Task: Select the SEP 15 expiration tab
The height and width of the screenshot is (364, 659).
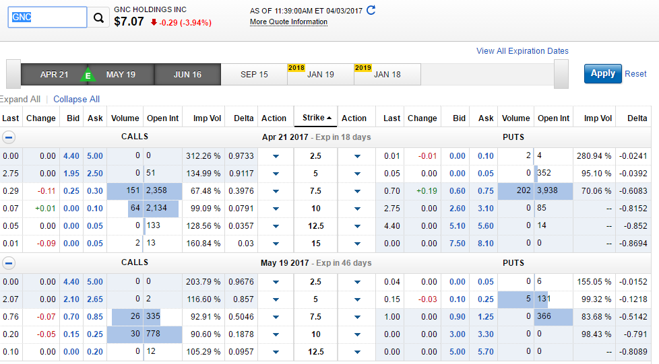Action: tap(254, 74)
